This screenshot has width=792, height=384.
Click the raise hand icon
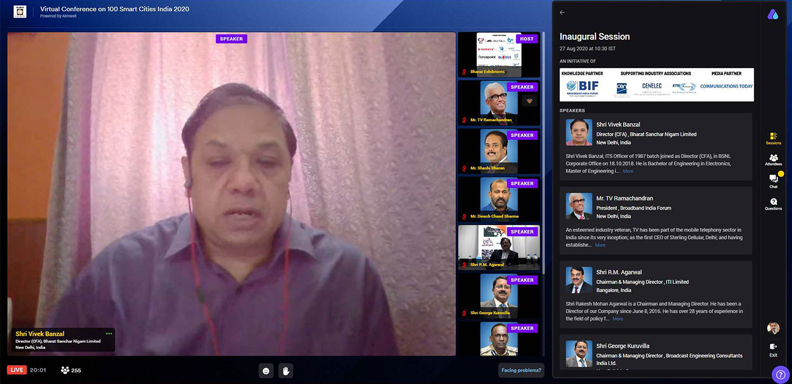285,371
